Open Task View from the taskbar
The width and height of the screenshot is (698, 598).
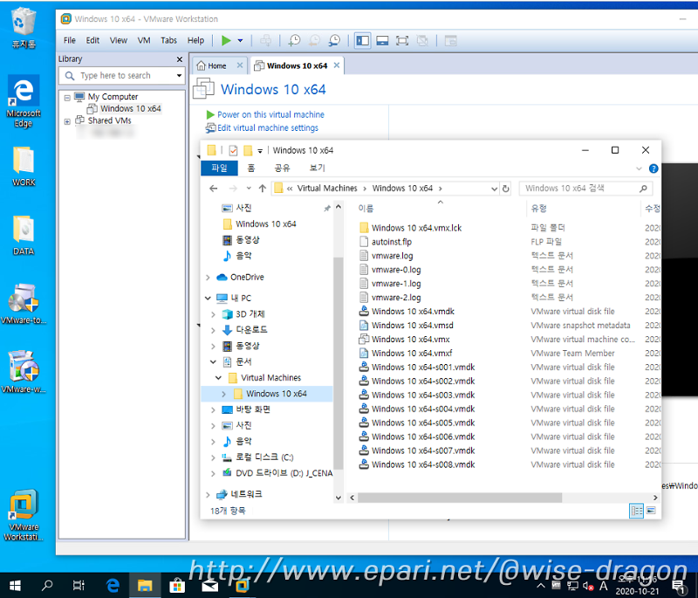coord(79,586)
